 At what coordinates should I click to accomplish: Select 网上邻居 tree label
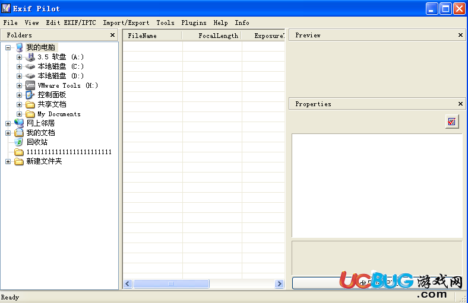[x=40, y=123]
